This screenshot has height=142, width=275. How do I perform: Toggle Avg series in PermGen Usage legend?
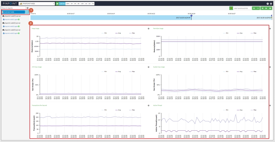pyautogui.click(x=240, y=33)
